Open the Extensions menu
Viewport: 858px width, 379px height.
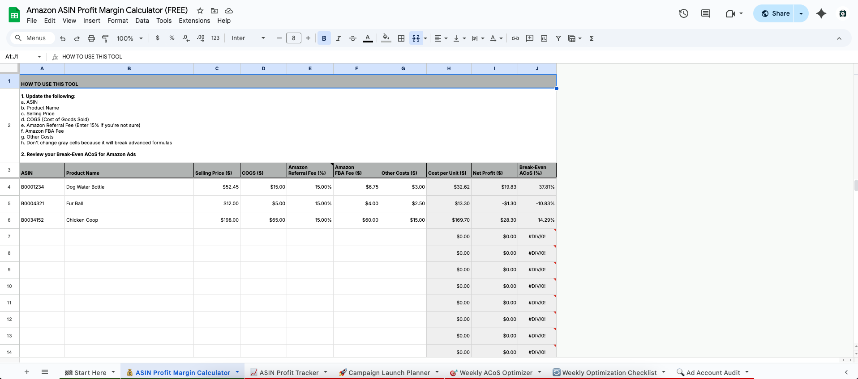click(194, 21)
